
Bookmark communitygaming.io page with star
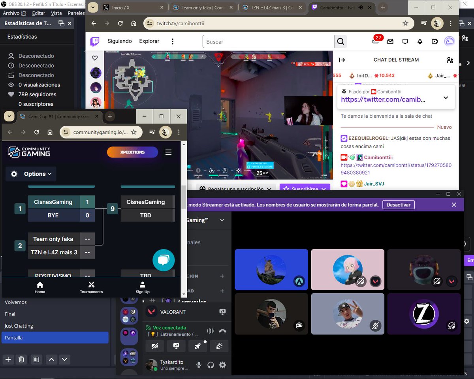(x=134, y=132)
